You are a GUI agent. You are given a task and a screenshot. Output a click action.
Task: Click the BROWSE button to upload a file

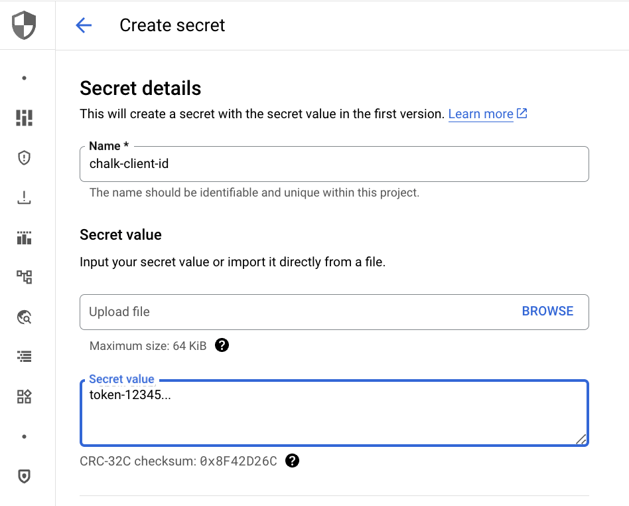(x=547, y=311)
